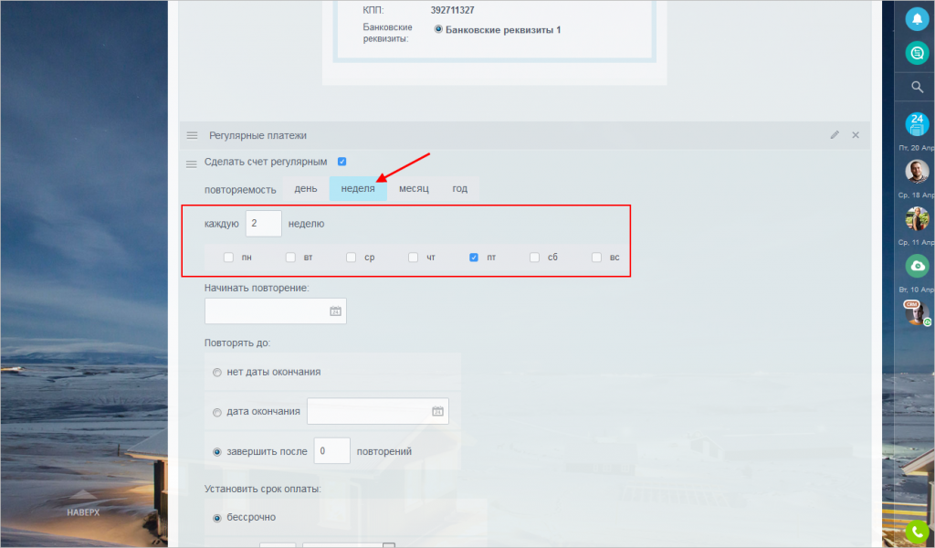This screenshot has height=548, width=935.
Task: Click the drag handle beside Регулярные платежи
Action: [192, 135]
